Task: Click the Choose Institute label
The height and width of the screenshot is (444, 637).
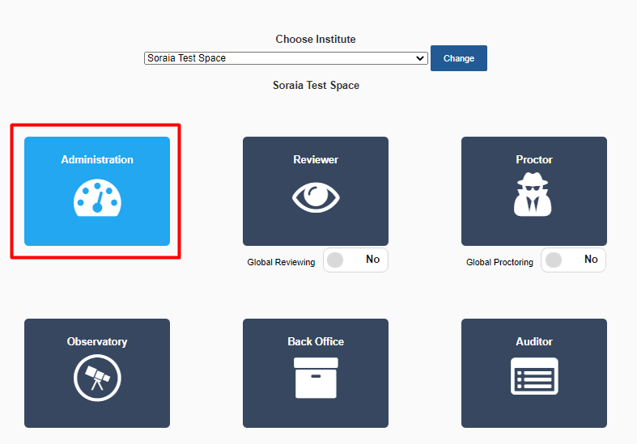Action: [x=316, y=39]
